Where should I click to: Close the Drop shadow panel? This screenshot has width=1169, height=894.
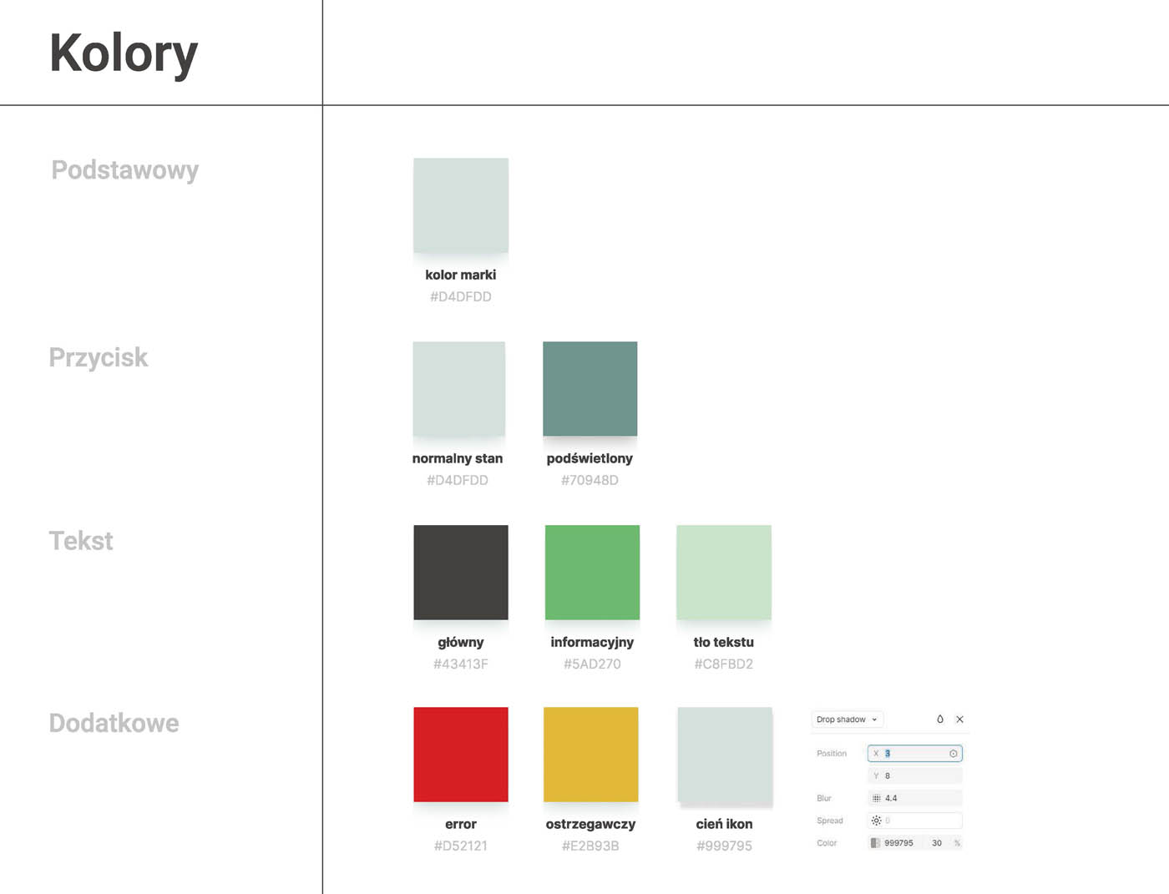click(x=959, y=719)
